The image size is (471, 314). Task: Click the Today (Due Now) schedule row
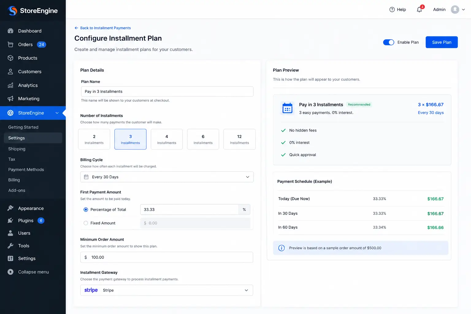tap(361, 199)
